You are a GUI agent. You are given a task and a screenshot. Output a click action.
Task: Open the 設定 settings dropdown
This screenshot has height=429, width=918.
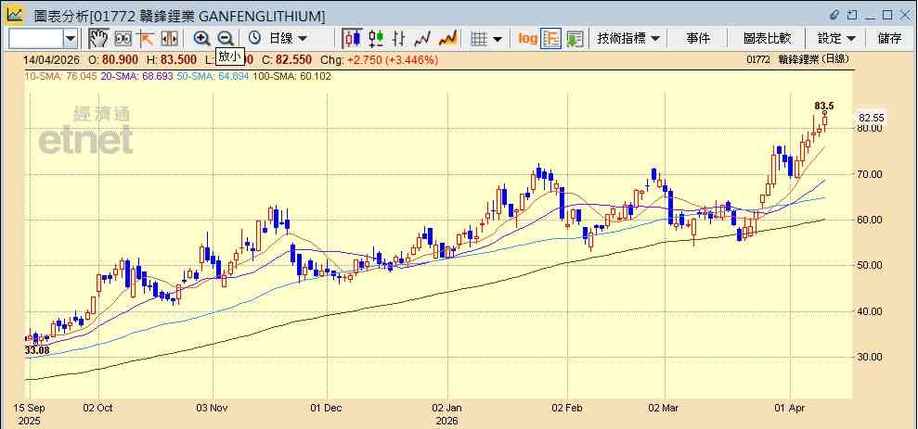pos(836,39)
